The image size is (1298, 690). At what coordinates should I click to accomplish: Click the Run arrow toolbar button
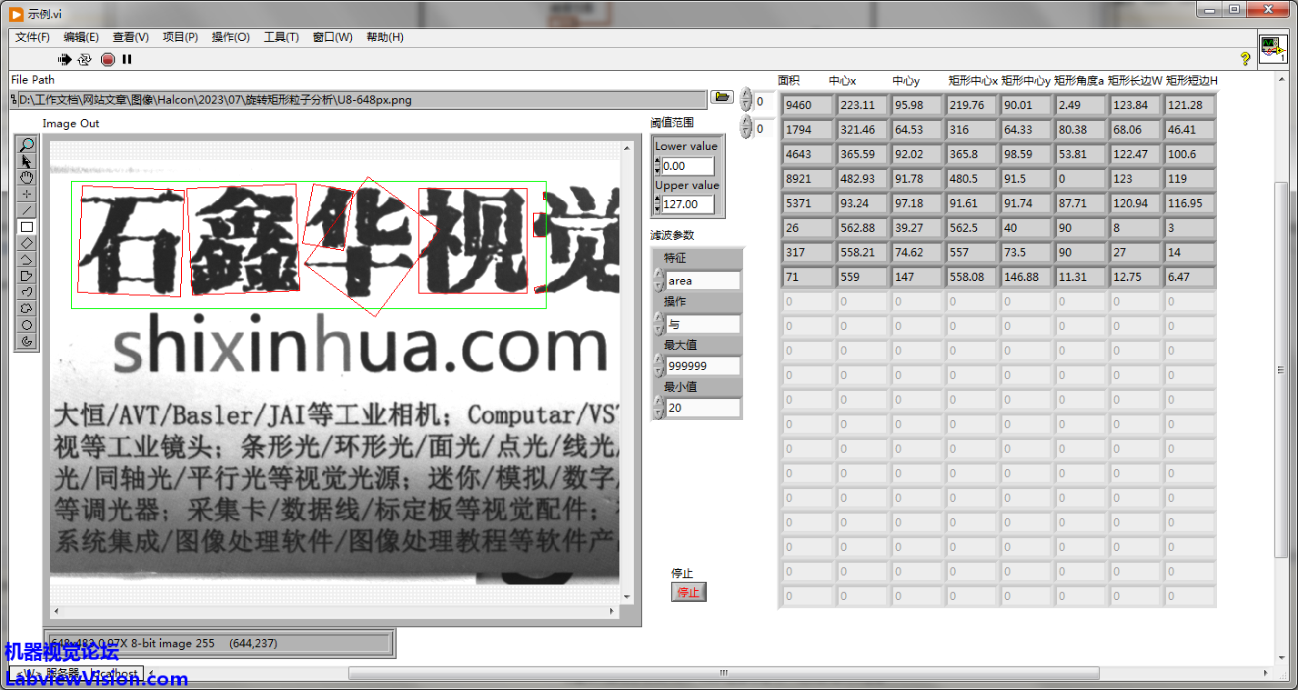[65, 59]
